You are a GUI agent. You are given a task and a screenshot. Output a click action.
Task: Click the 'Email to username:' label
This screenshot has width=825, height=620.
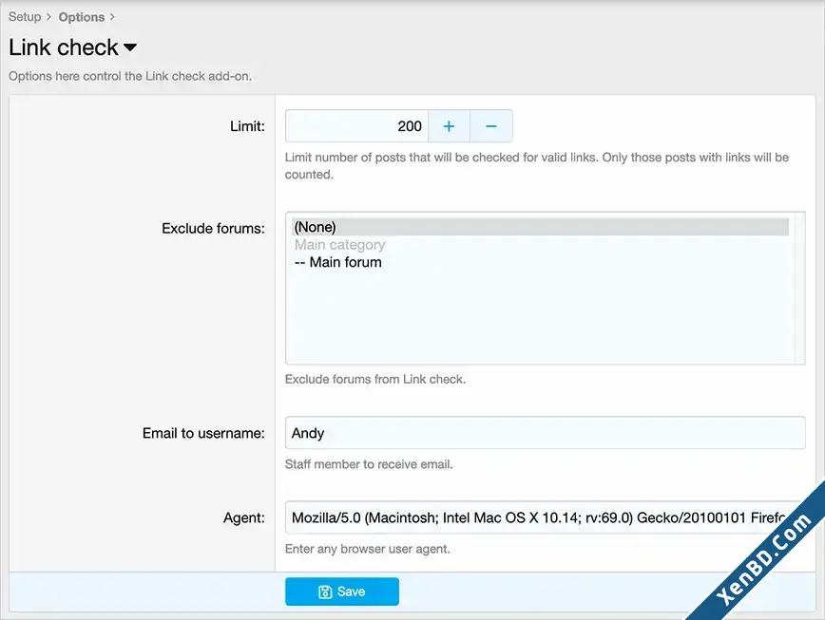(203, 433)
